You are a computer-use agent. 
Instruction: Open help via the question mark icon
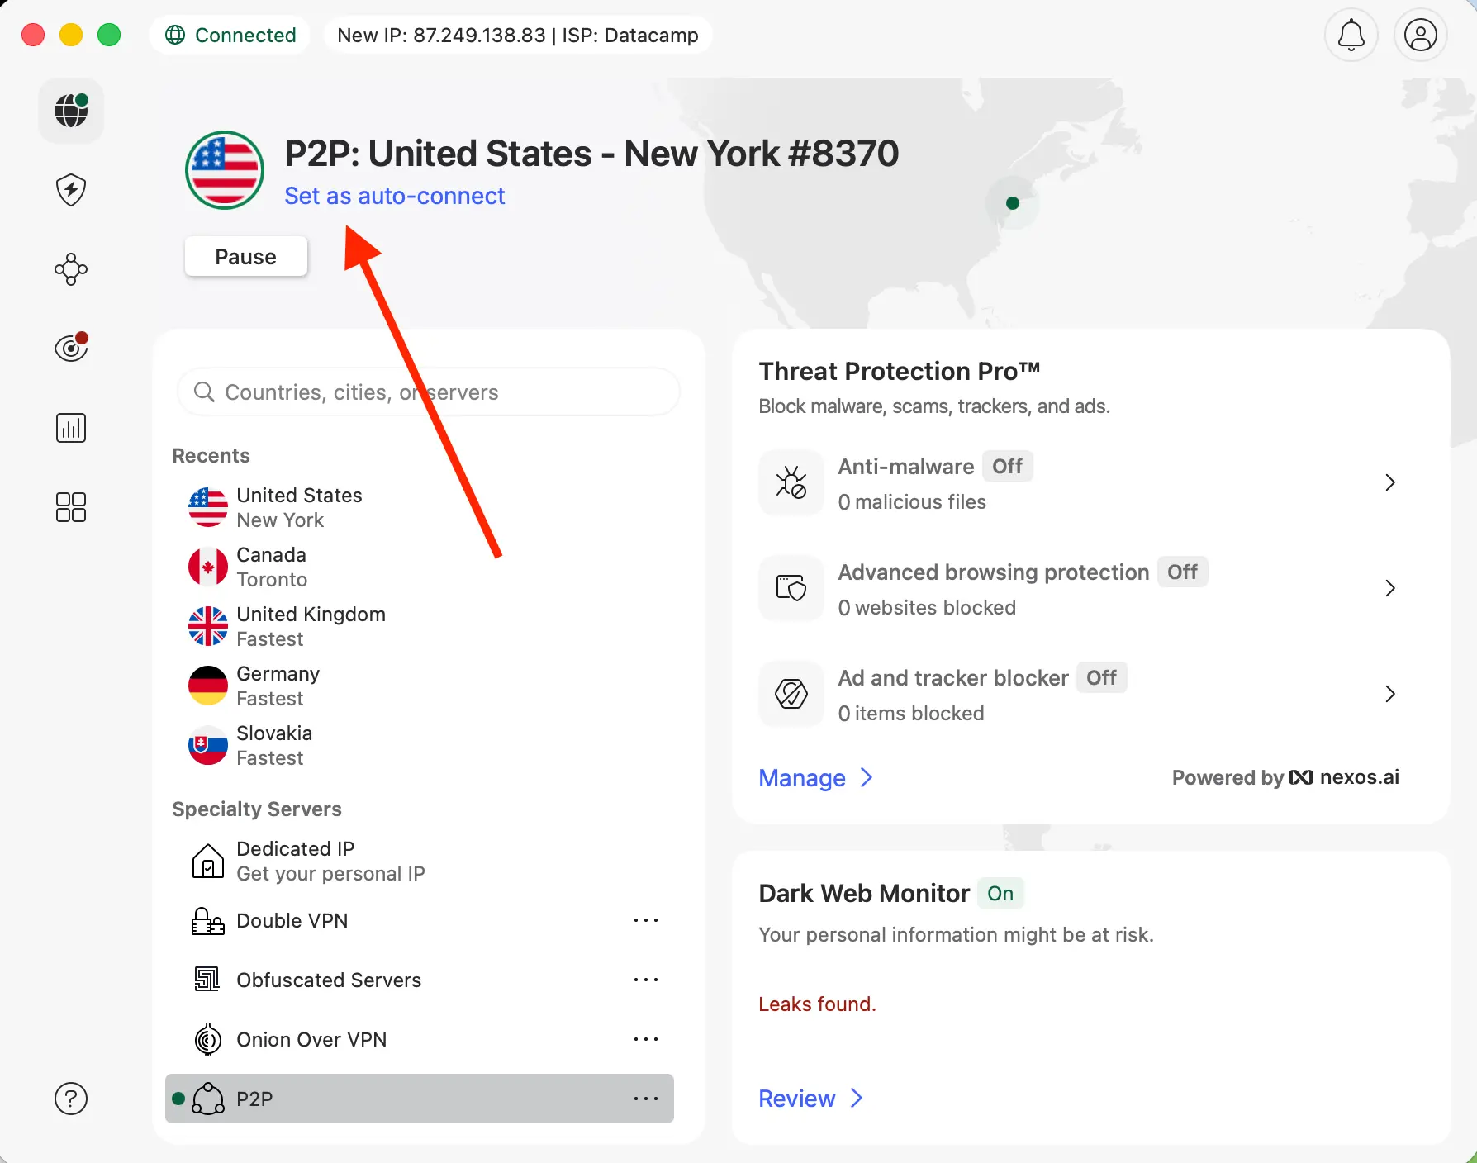click(x=71, y=1099)
